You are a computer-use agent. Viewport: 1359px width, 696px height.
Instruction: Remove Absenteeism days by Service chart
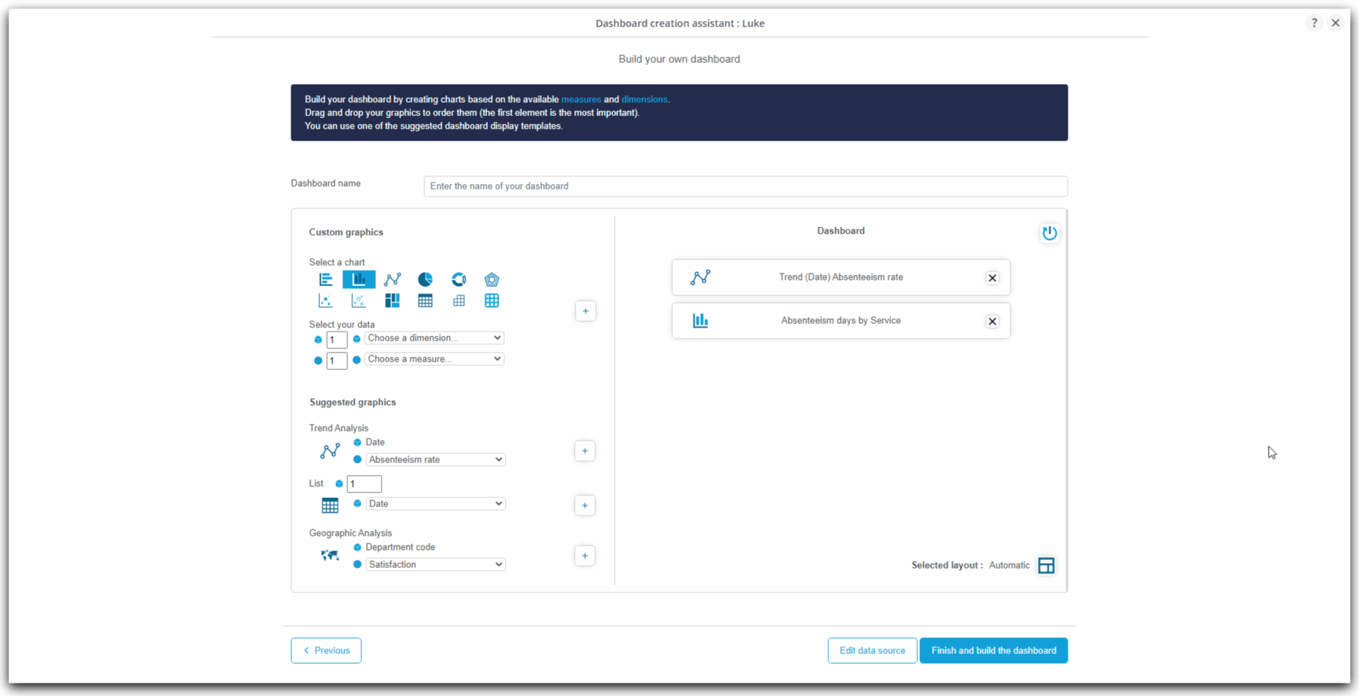coord(992,321)
